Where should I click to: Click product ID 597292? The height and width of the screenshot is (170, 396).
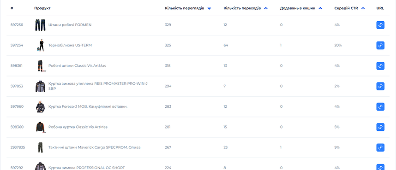[x=17, y=168]
